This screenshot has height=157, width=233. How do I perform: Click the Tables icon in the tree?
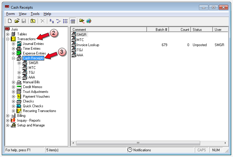point(13,34)
